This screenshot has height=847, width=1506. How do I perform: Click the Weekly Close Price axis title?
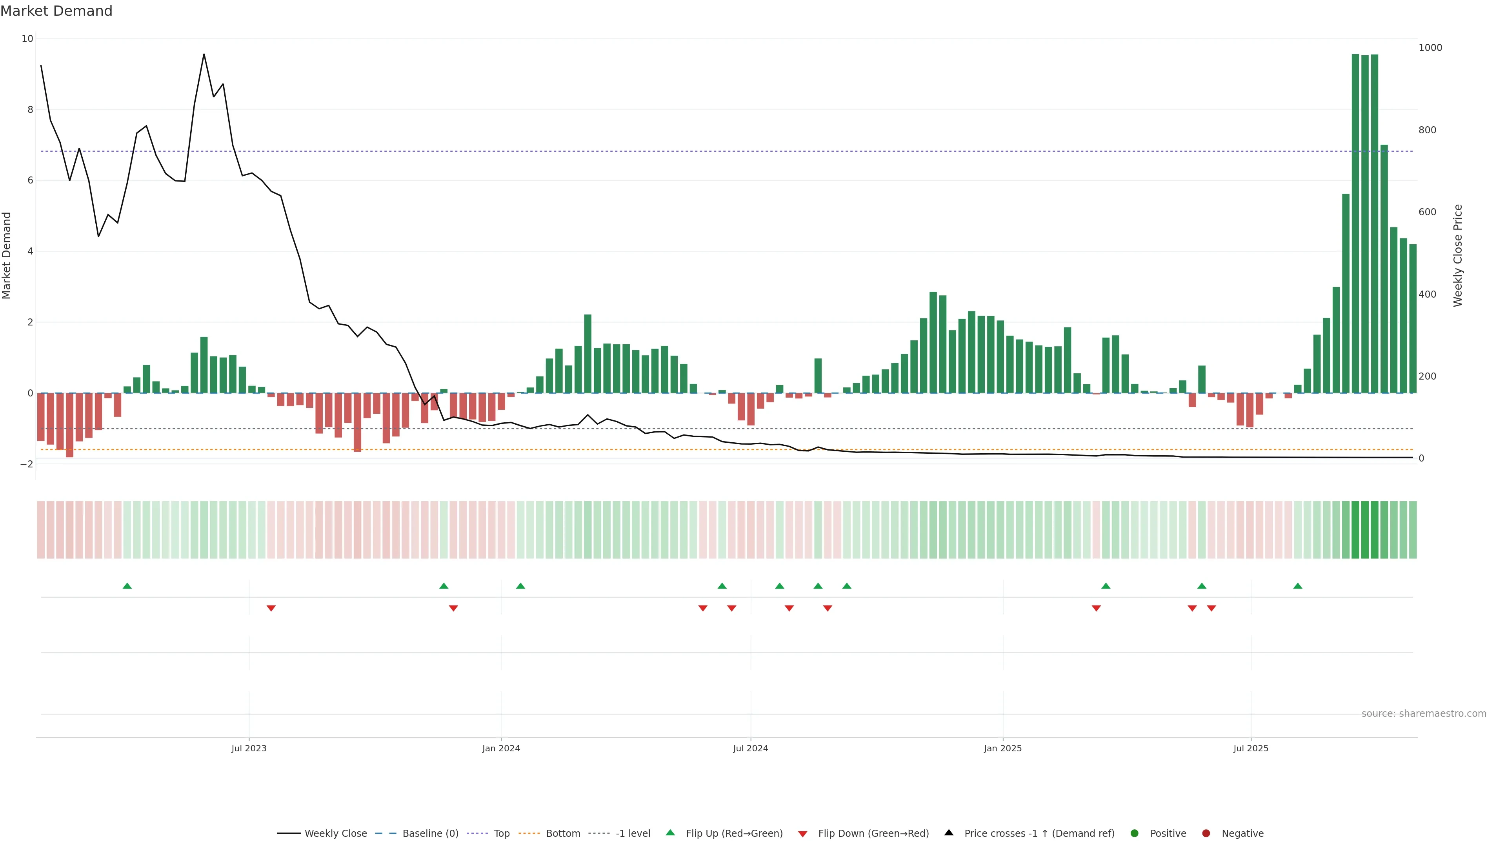tap(1458, 255)
